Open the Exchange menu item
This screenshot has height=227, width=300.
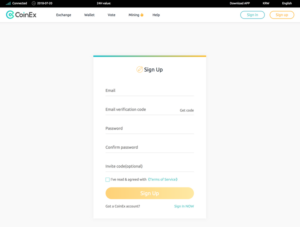coord(64,15)
